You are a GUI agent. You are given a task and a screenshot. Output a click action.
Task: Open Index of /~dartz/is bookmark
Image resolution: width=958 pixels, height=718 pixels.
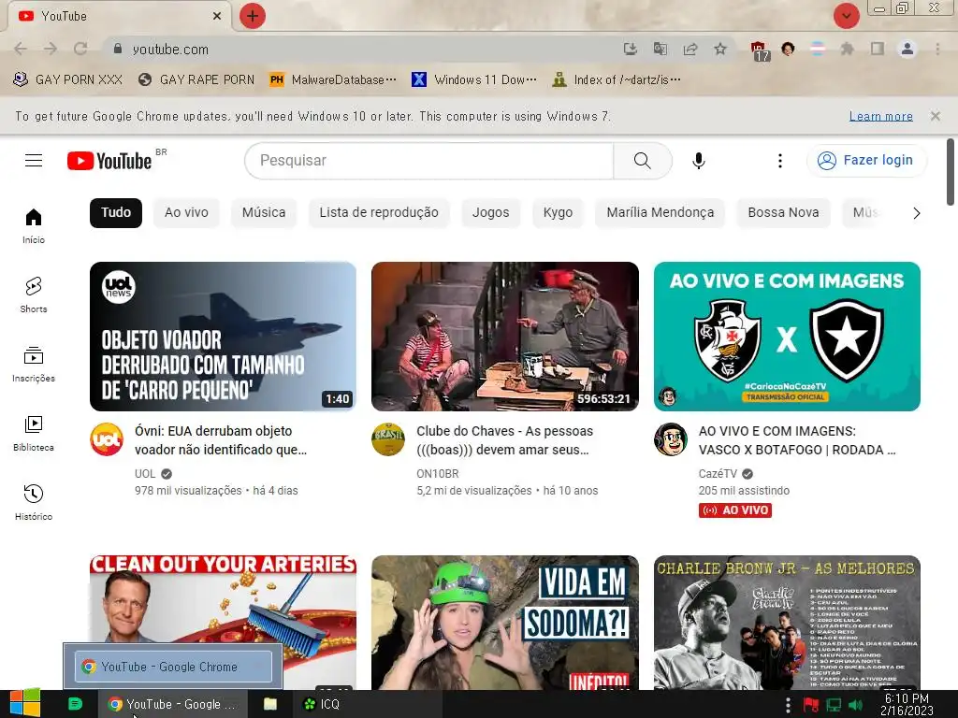click(616, 79)
